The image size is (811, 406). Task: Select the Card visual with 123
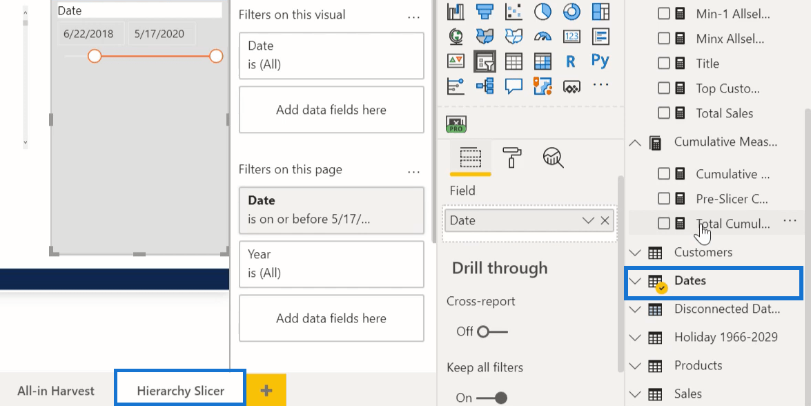pyautogui.click(x=571, y=36)
